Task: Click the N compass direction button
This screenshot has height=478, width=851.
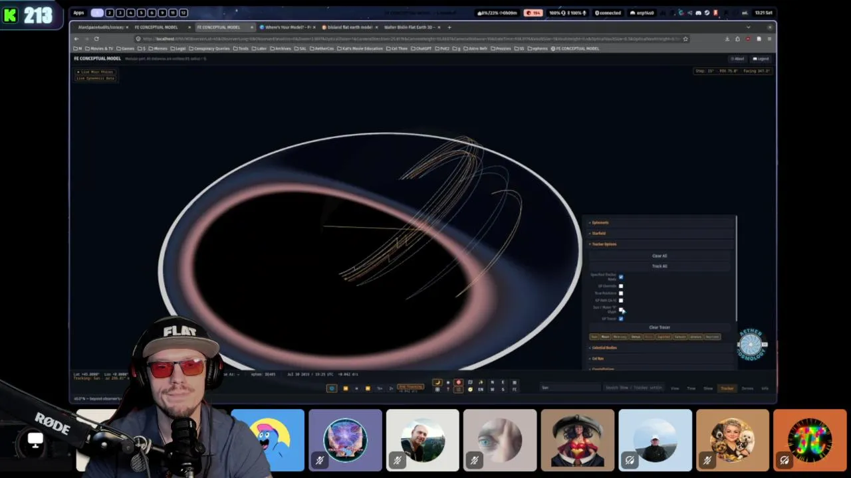Action: click(x=492, y=382)
